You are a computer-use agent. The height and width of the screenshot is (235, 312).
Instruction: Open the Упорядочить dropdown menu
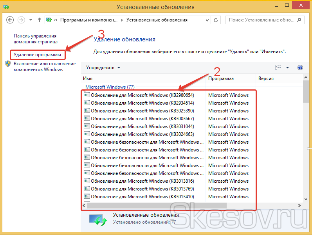pyautogui.click(x=103, y=68)
